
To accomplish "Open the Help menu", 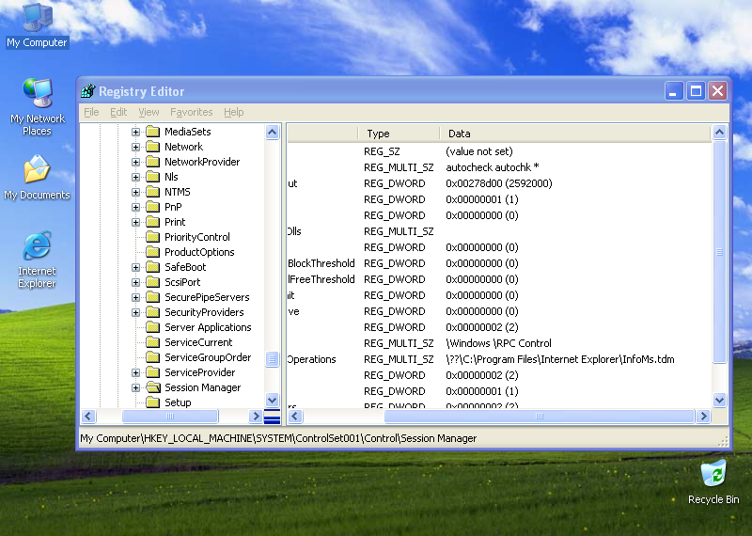I will [233, 112].
